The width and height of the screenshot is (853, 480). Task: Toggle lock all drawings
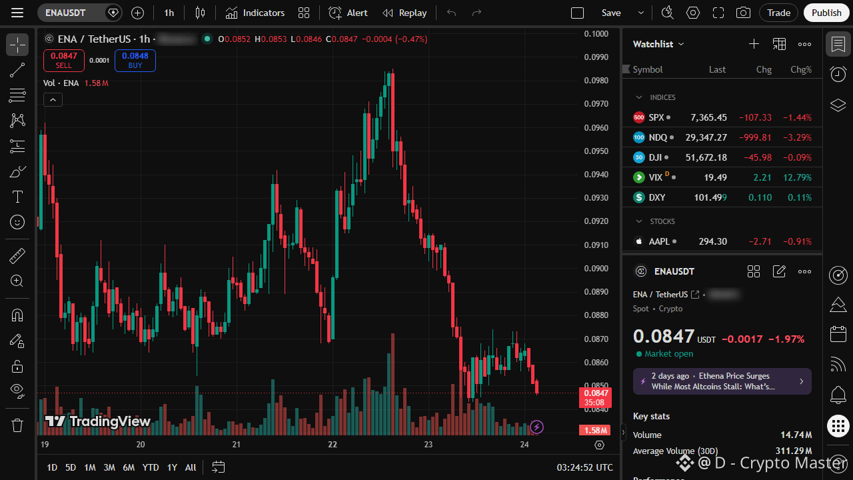17,366
